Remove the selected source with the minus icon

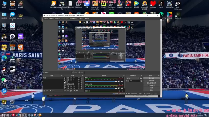[x=68, y=91]
